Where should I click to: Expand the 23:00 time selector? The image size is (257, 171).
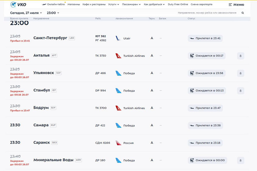click(x=53, y=13)
